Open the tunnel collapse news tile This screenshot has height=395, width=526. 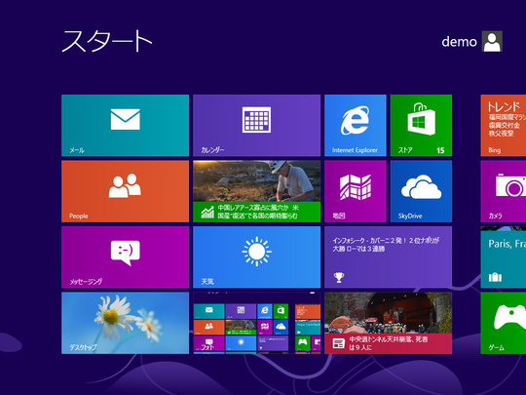pos(388,323)
